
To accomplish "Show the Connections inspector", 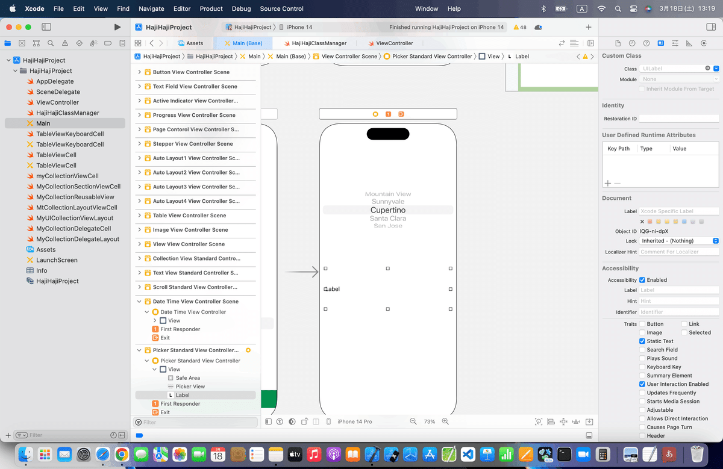I will pyautogui.click(x=704, y=43).
